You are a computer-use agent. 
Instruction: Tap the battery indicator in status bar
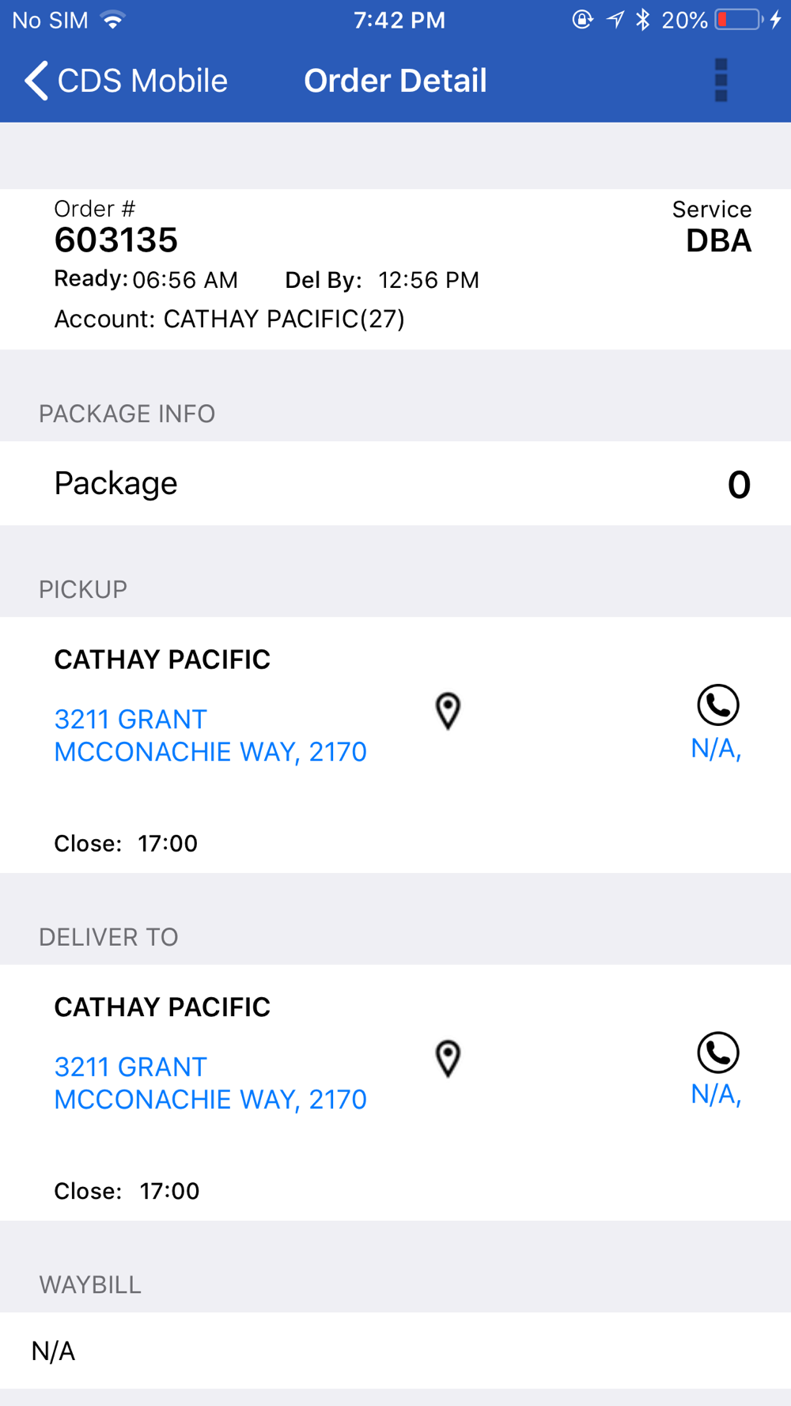740,19
